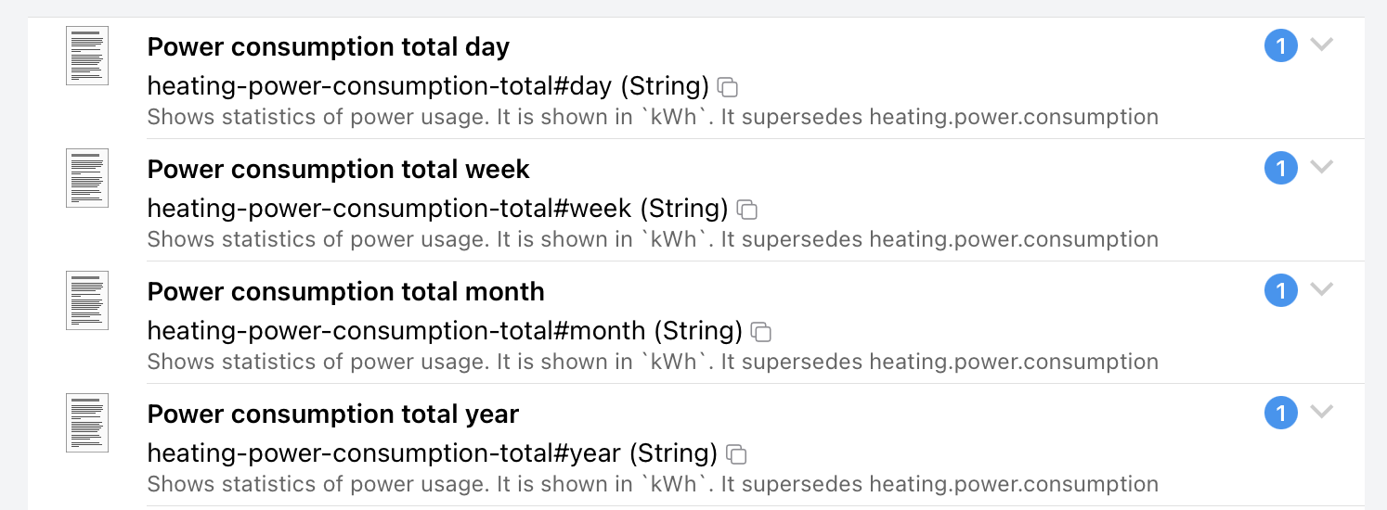Screen dimensions: 1387x510
Task: Expand the Power consumption total month channel
Action: point(1321,289)
